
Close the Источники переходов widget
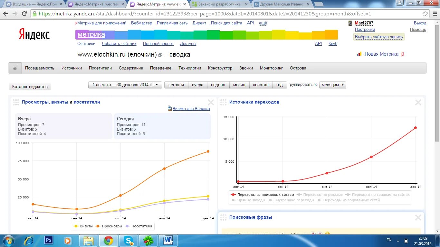pos(418,102)
